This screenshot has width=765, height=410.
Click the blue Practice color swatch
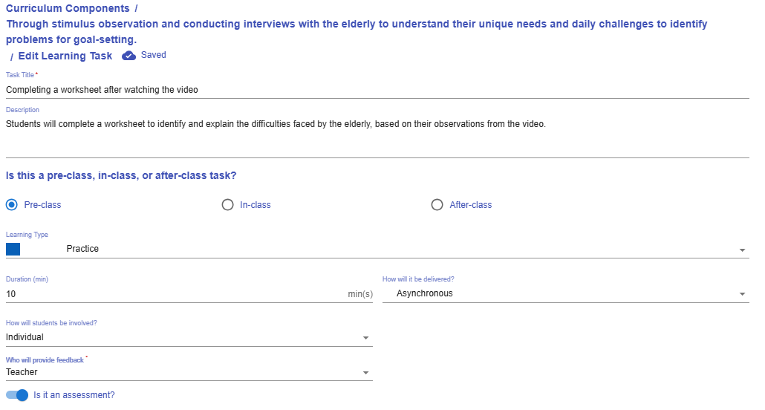[13, 249]
